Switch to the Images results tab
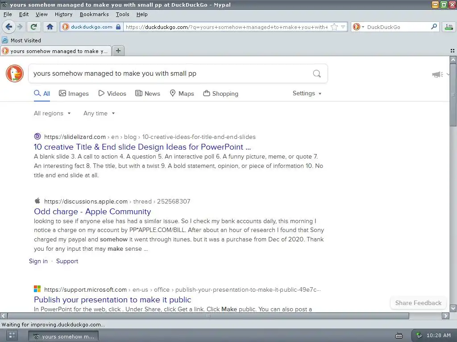Screen dimensions: 457x342 74,94
